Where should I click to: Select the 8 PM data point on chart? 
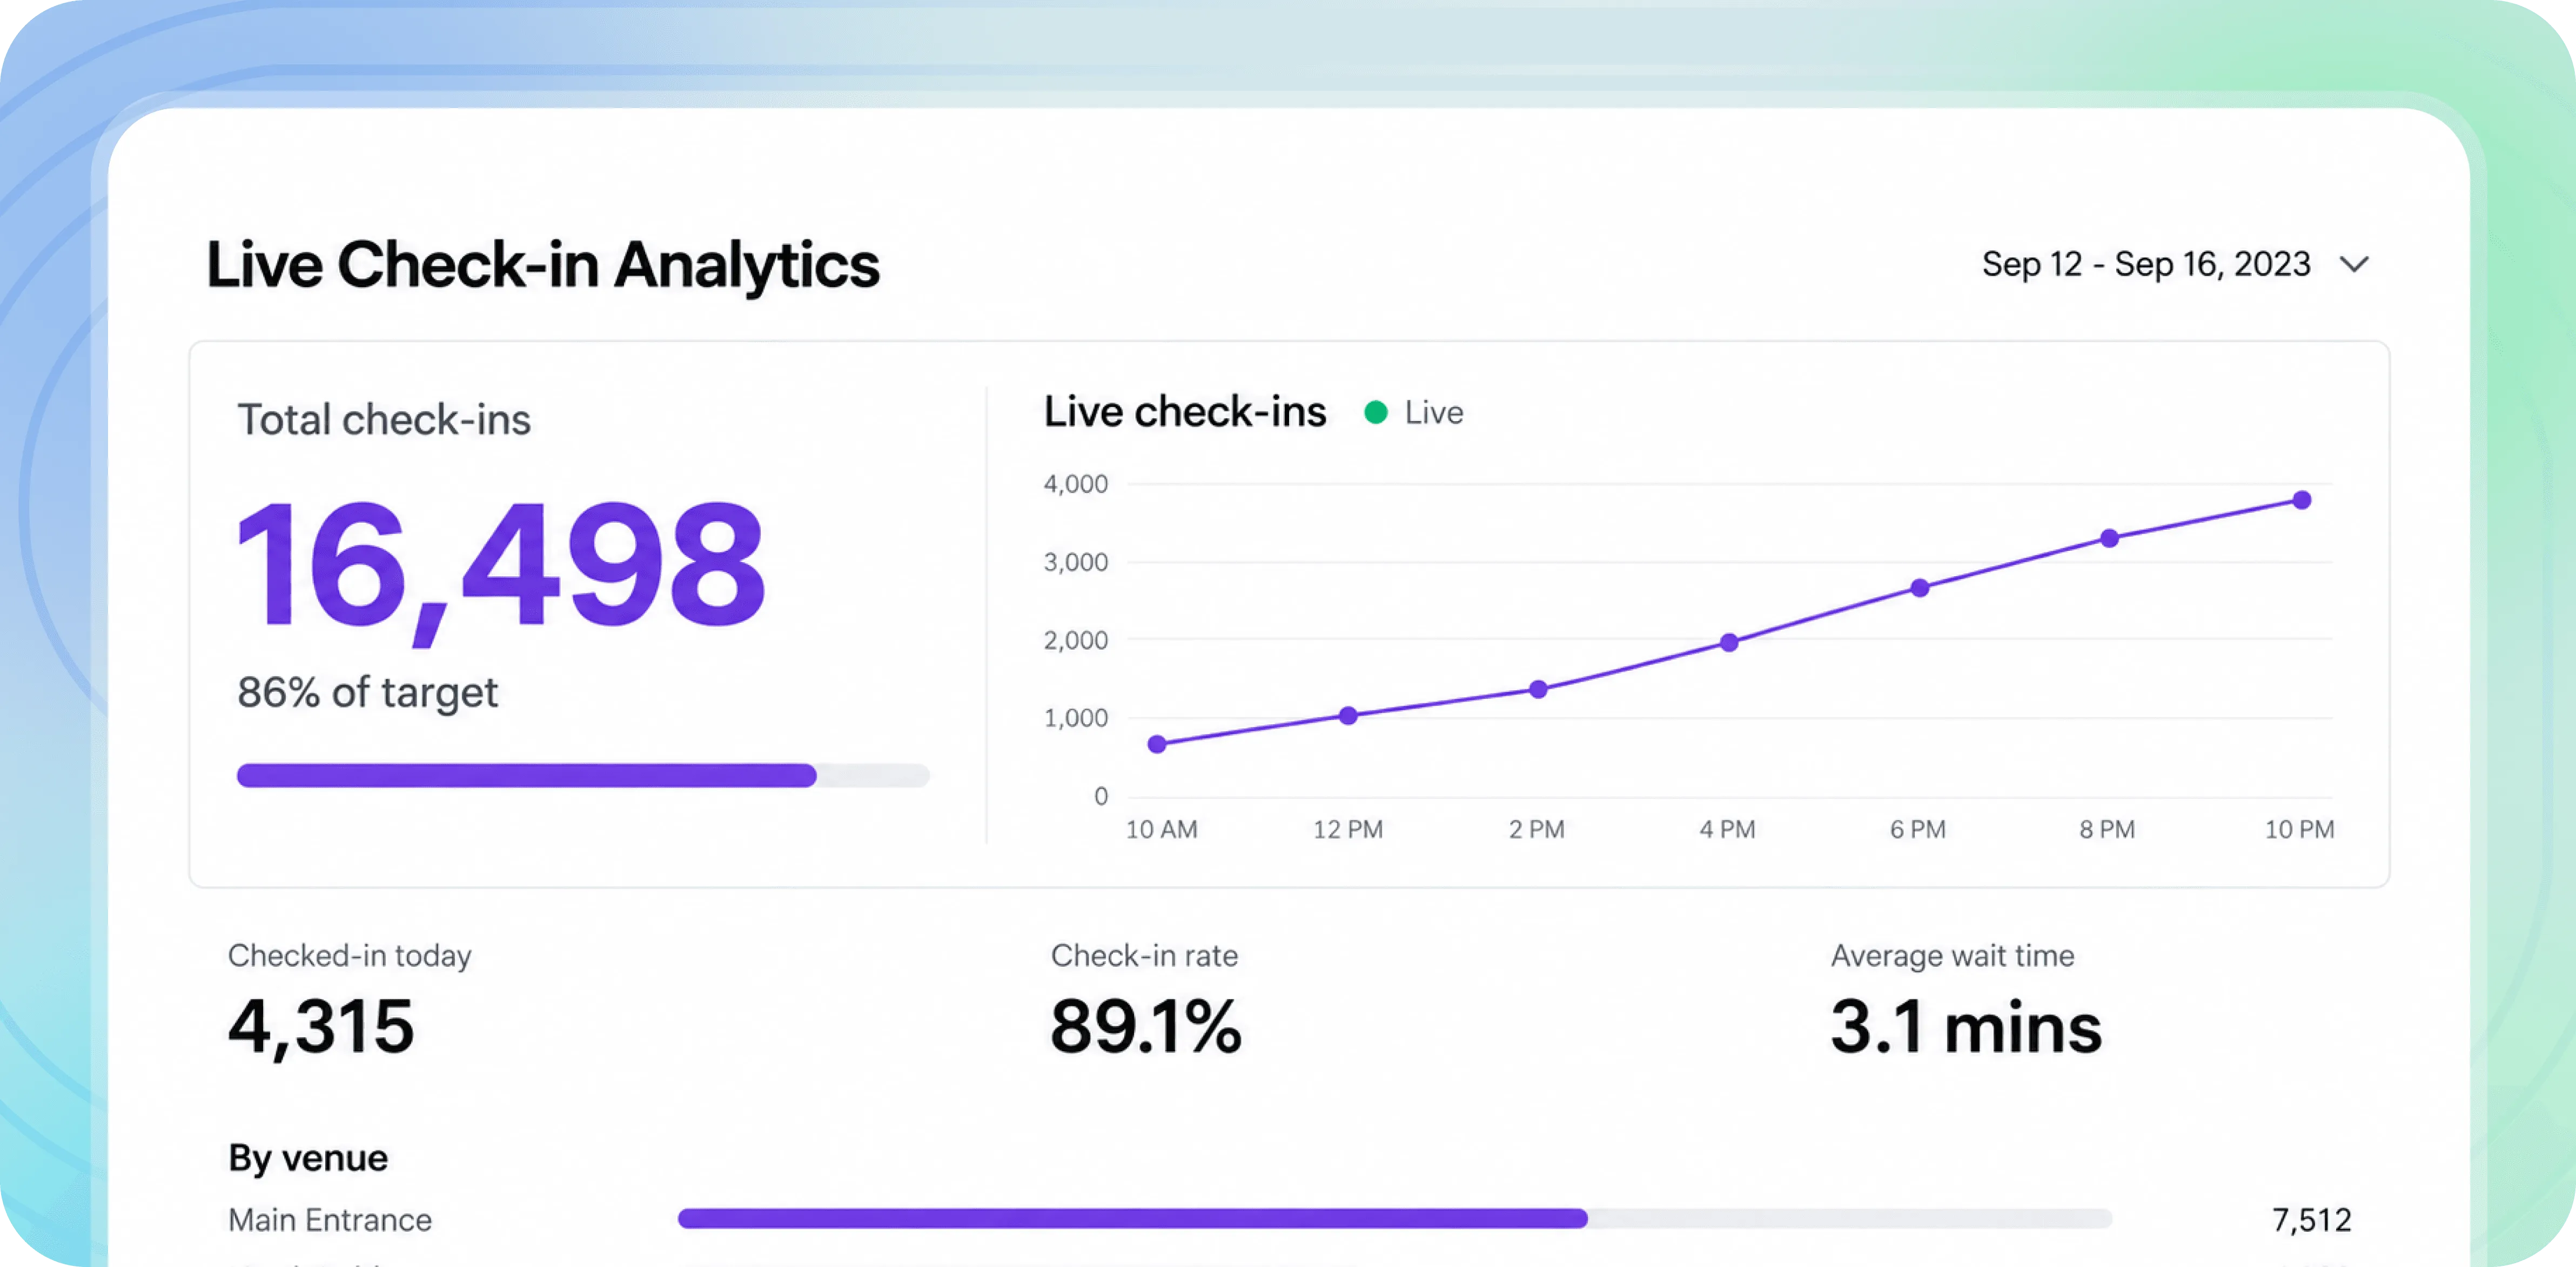(2109, 538)
